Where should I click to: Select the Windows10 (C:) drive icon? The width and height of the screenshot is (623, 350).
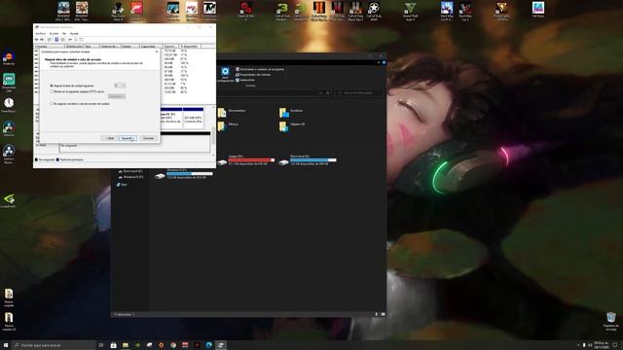point(160,175)
